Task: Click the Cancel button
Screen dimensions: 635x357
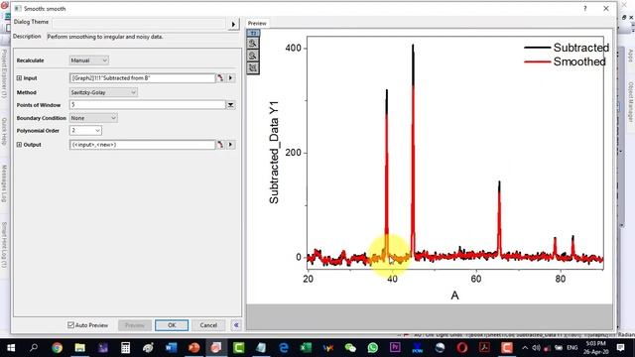Action: 208,325
